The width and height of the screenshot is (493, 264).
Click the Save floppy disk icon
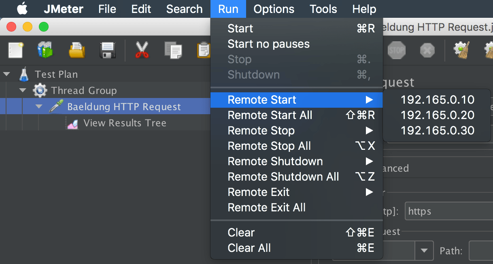[108, 50]
